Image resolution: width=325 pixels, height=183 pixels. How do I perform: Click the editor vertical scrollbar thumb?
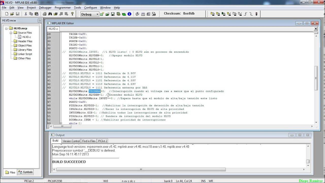[x=316, y=78]
